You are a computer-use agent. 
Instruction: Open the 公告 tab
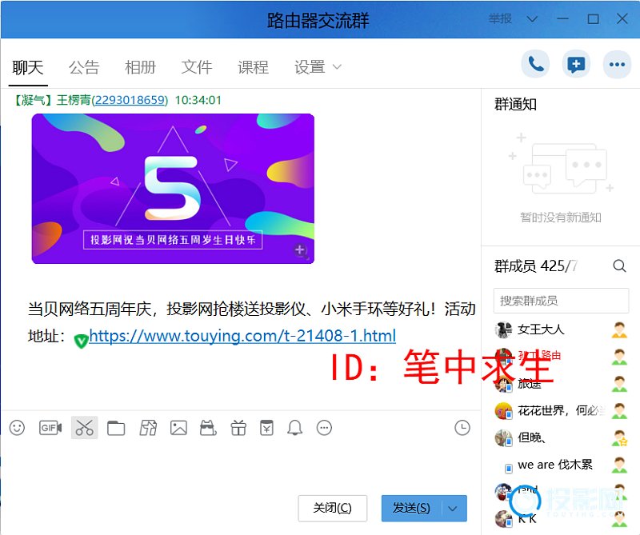point(84,67)
